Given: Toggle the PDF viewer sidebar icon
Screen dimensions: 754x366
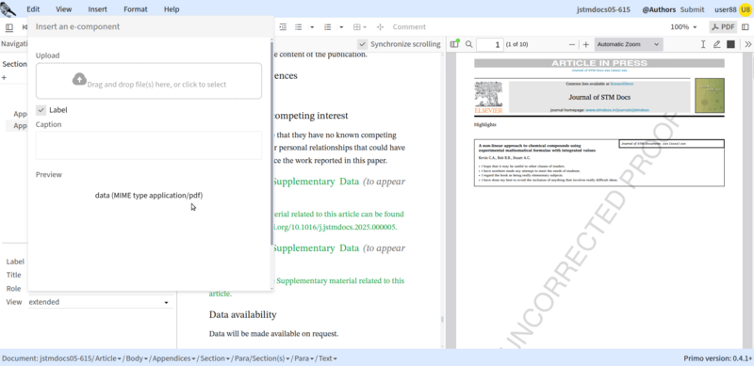Looking at the screenshot, I should [454, 44].
